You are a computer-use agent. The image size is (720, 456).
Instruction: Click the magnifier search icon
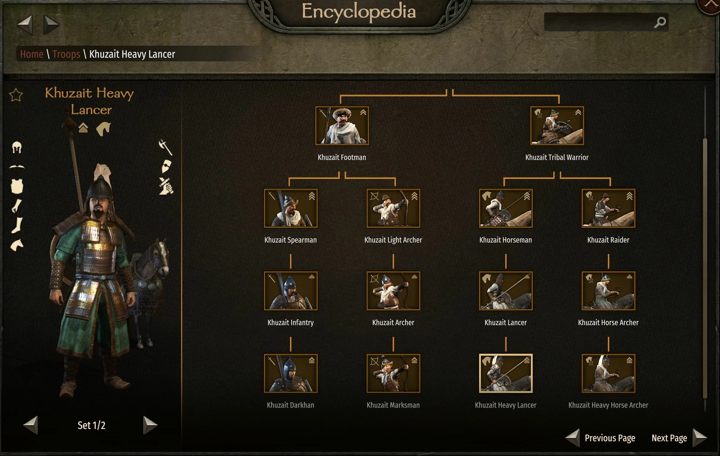tap(660, 22)
